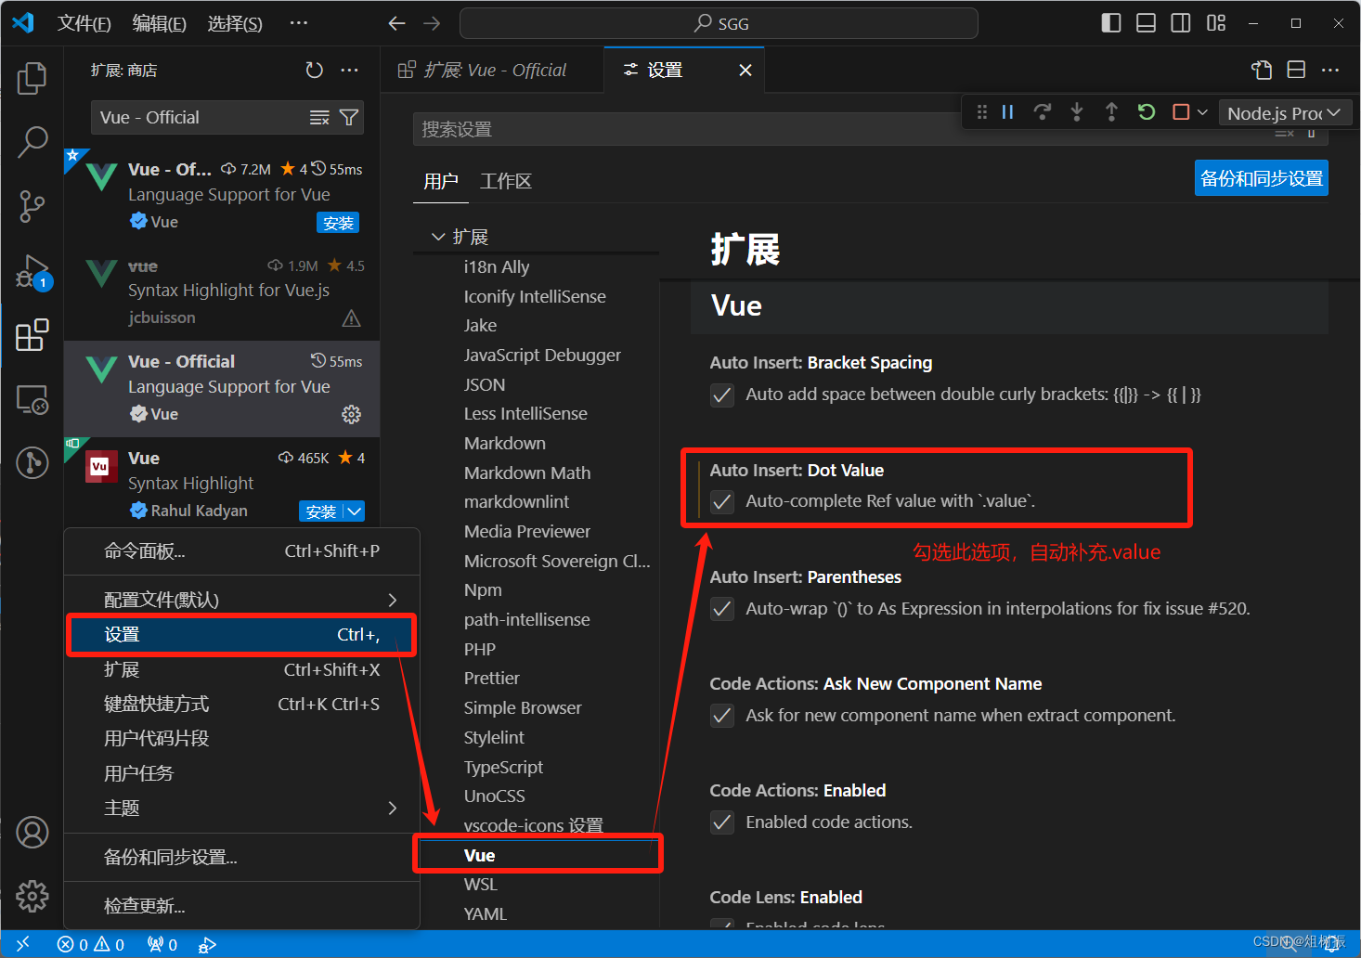Stop the debug session

point(1181,112)
